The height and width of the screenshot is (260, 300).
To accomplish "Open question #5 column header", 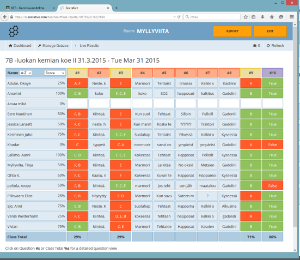I will pos(164,73).
